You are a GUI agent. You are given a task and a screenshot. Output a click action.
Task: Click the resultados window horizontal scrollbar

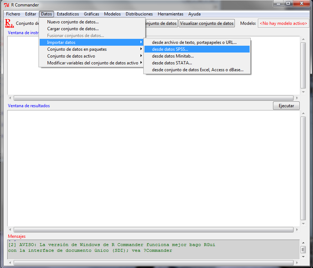tap(153, 230)
